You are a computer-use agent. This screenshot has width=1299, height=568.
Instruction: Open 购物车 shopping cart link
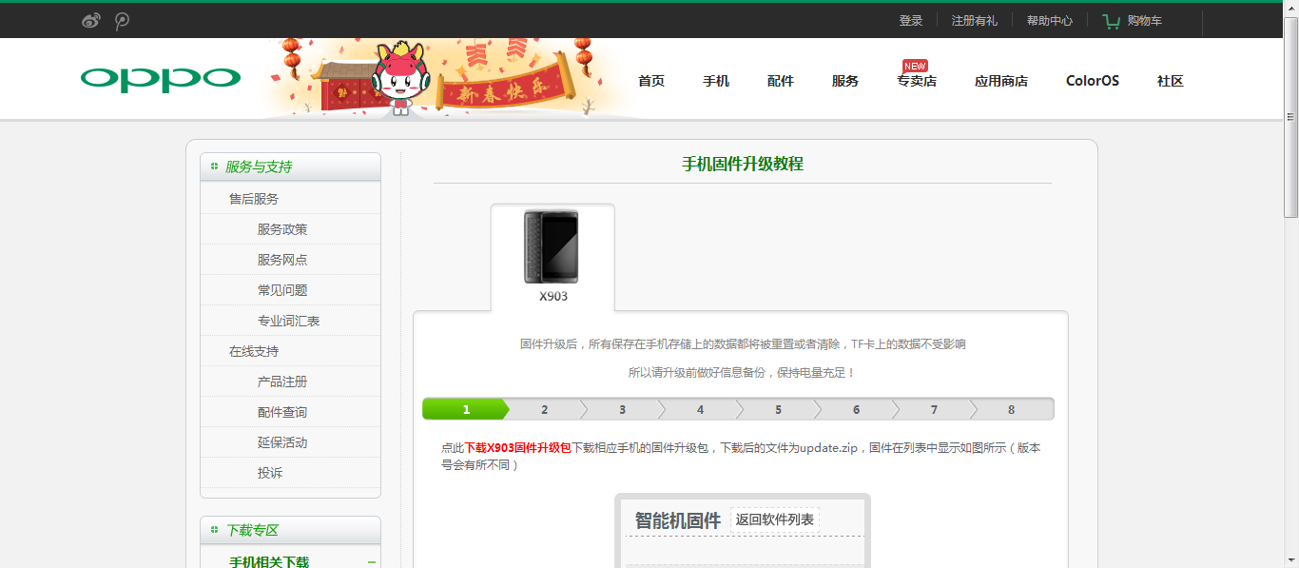click(1145, 21)
